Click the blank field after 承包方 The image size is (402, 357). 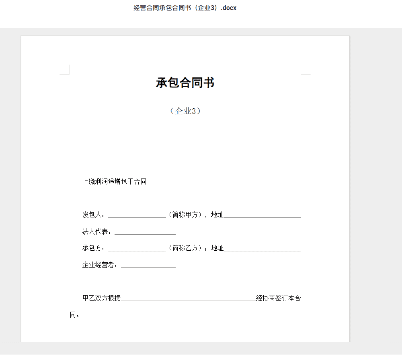(137, 249)
